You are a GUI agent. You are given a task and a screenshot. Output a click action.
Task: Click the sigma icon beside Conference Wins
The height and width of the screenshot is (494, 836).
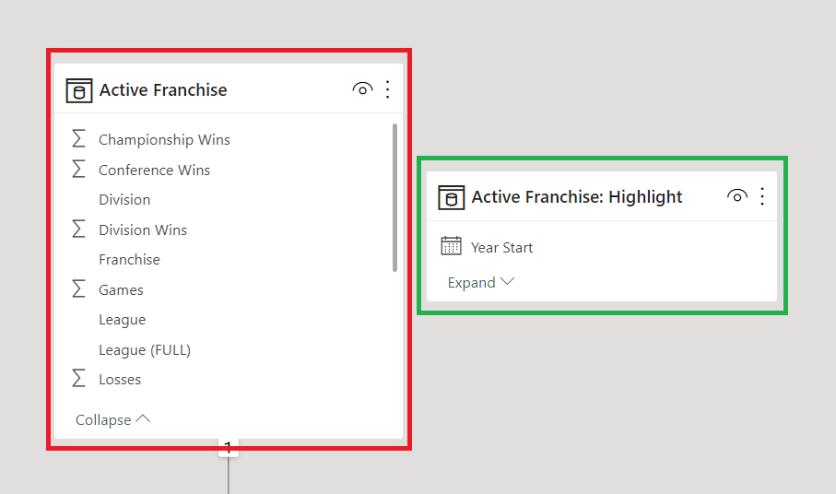(x=79, y=170)
